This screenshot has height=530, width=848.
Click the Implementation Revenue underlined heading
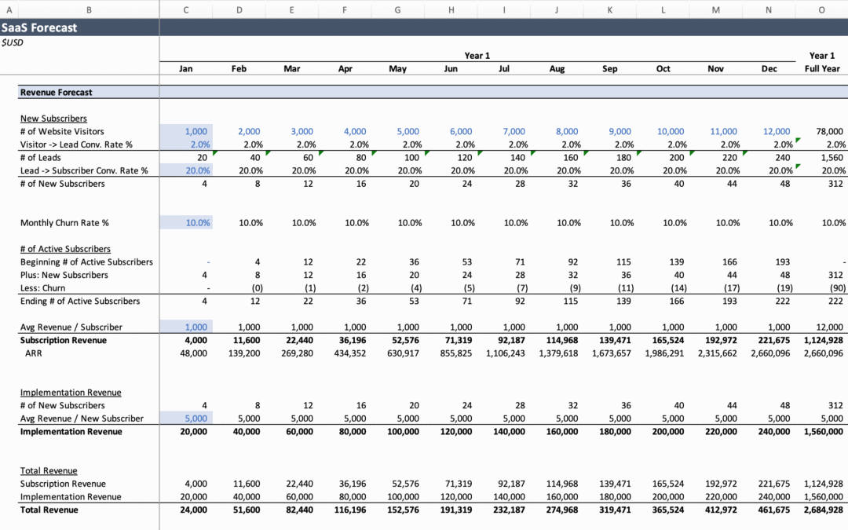71,392
